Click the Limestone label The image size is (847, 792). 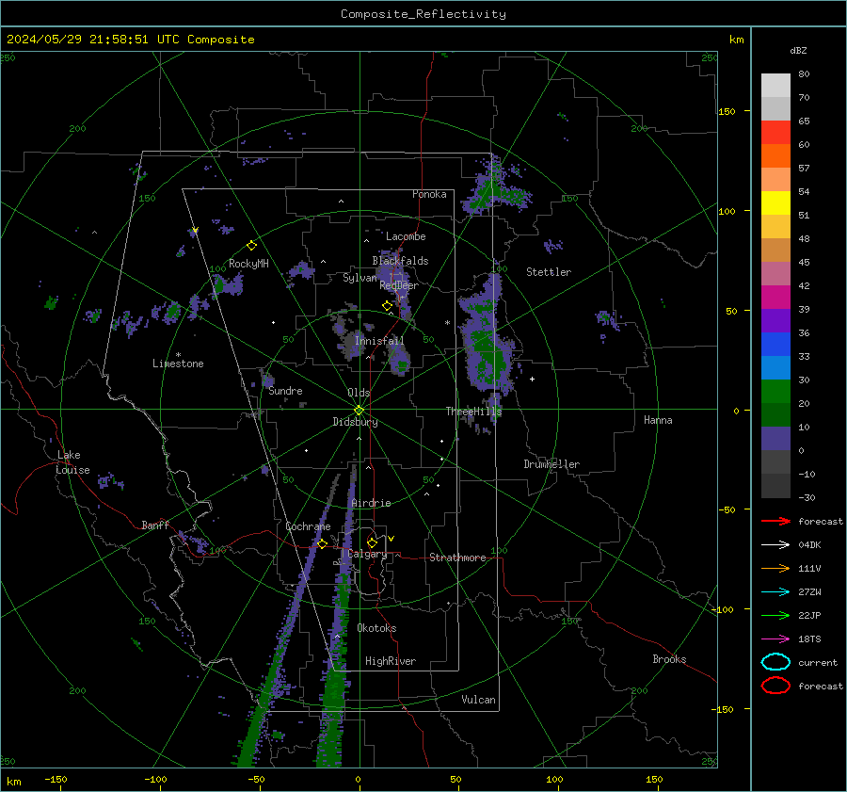pos(178,364)
